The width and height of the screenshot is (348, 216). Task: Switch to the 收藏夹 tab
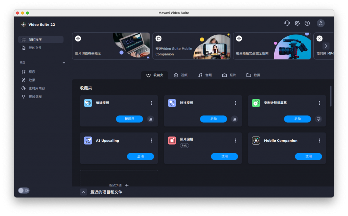(155, 75)
